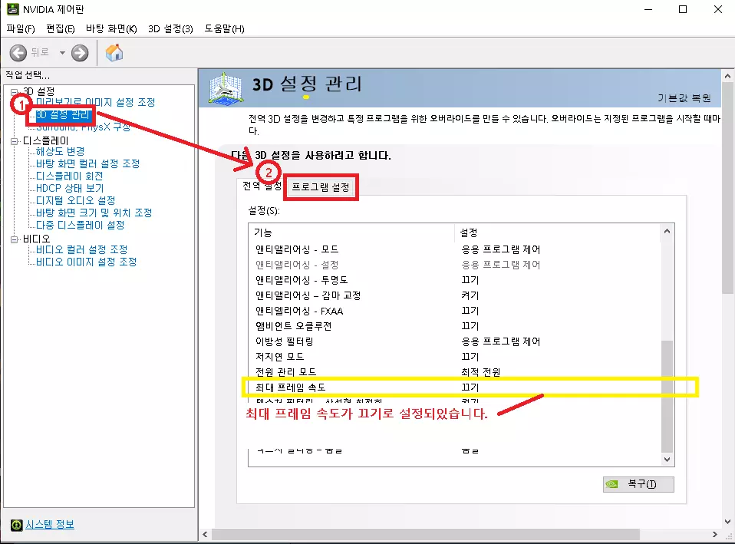Select the 저지연 모드 row
The image size is (735, 544).
pos(454,357)
